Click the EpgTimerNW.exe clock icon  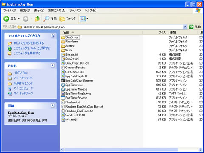(x=63, y=89)
